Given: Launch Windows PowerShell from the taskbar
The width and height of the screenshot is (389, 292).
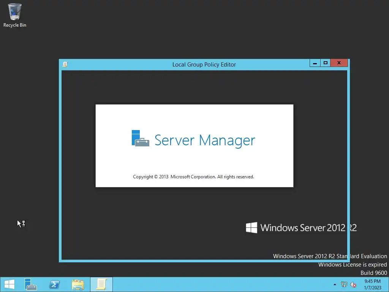Looking at the screenshot, I should (54, 284).
